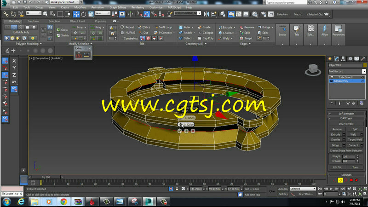Viewport: 368px width, 207px height.
Task: Switch to the Freeform ribbon tab
Action: pyautogui.click(x=33, y=21)
